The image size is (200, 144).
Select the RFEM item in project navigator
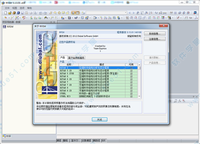(8, 27)
